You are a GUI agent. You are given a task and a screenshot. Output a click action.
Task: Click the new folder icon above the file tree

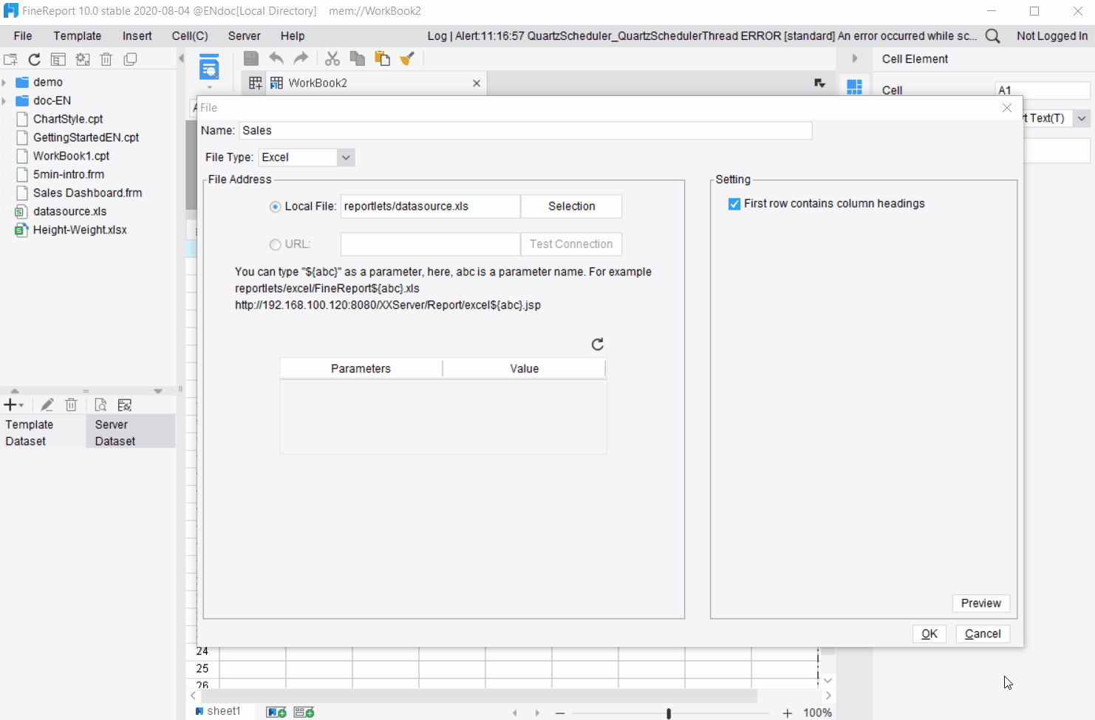(10, 60)
